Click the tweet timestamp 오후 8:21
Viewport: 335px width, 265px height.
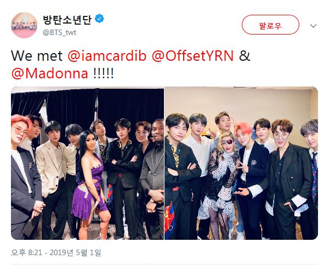(x=26, y=252)
